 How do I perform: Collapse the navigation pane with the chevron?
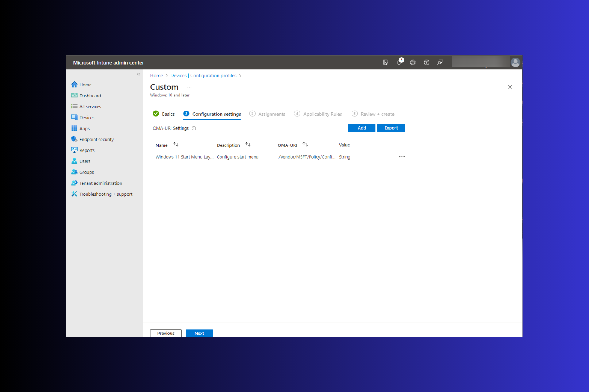[x=138, y=74]
